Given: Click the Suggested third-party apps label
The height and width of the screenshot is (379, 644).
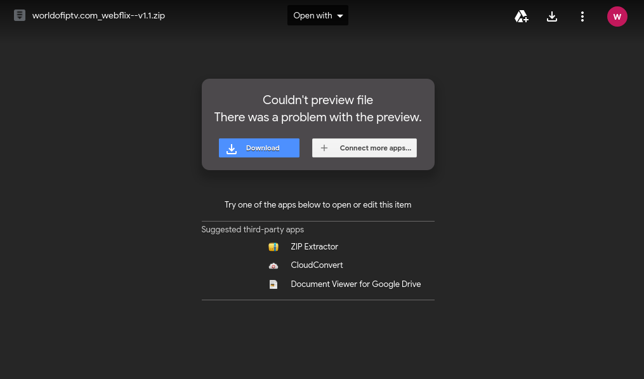Looking at the screenshot, I should [x=253, y=229].
